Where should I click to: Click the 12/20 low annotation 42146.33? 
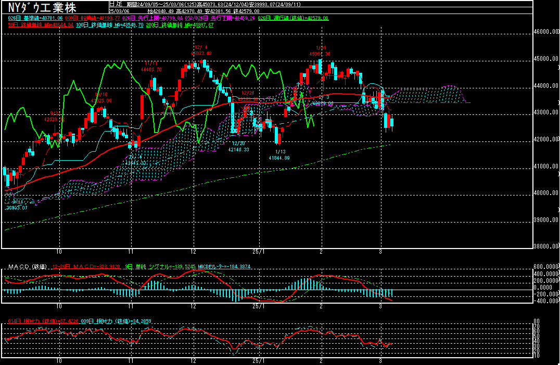point(238,150)
